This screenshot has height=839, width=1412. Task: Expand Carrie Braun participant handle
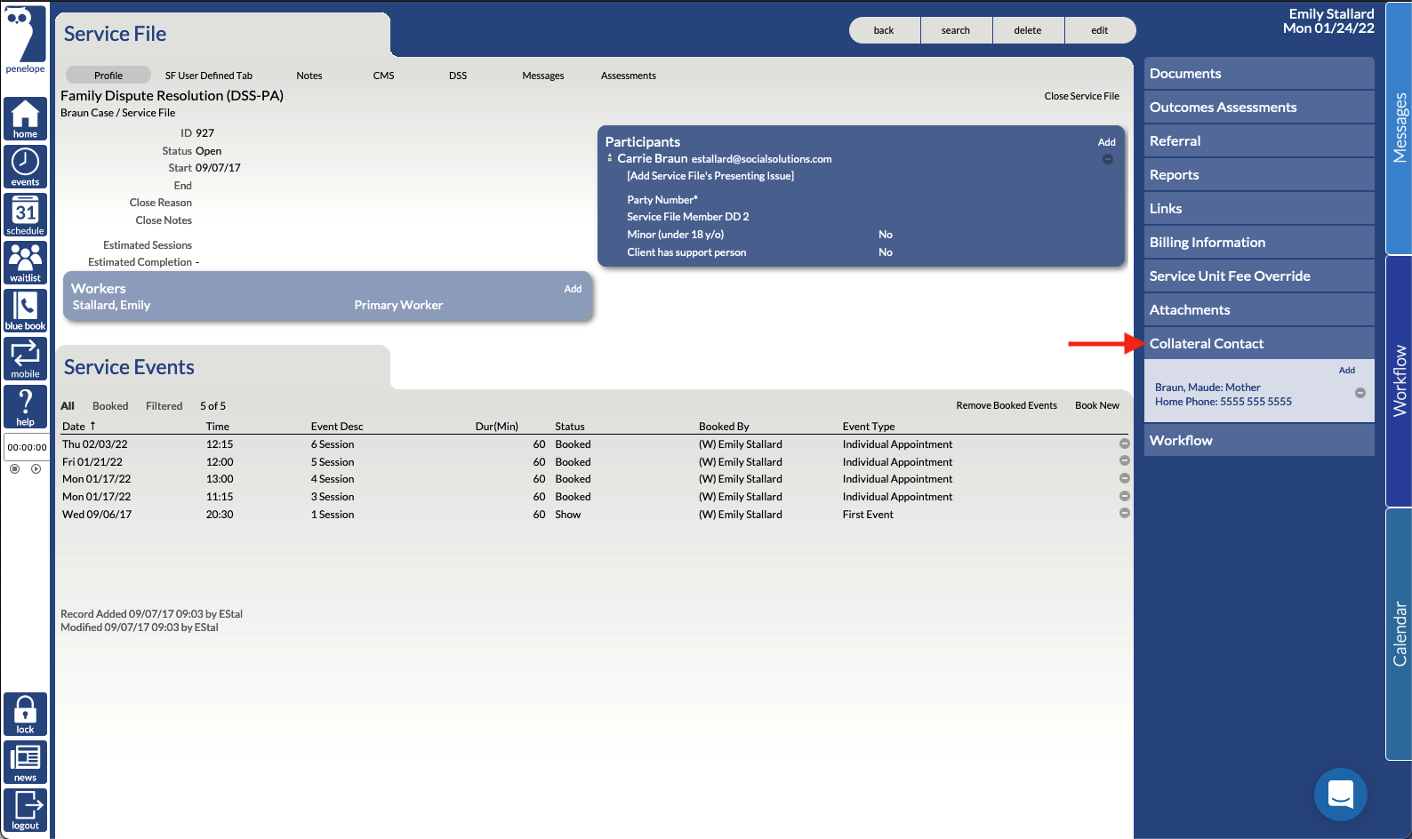[x=609, y=158]
